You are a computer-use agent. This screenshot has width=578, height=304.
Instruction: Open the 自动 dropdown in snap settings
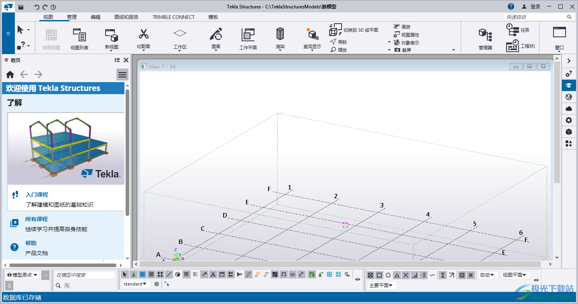point(487,275)
